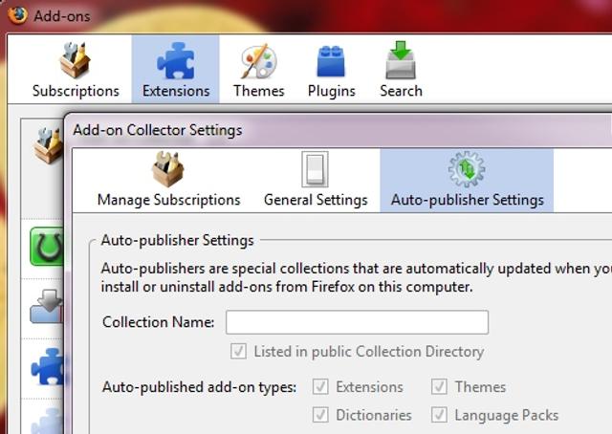Click the Add-on Collector Settings title bar

[339, 130]
